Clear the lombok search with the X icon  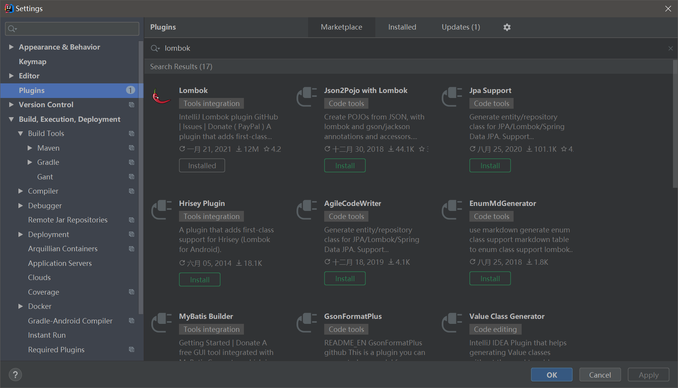point(670,48)
